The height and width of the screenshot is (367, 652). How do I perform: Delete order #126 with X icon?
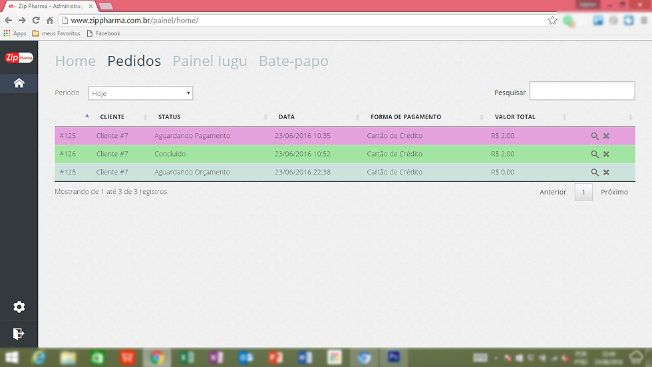[x=606, y=154]
